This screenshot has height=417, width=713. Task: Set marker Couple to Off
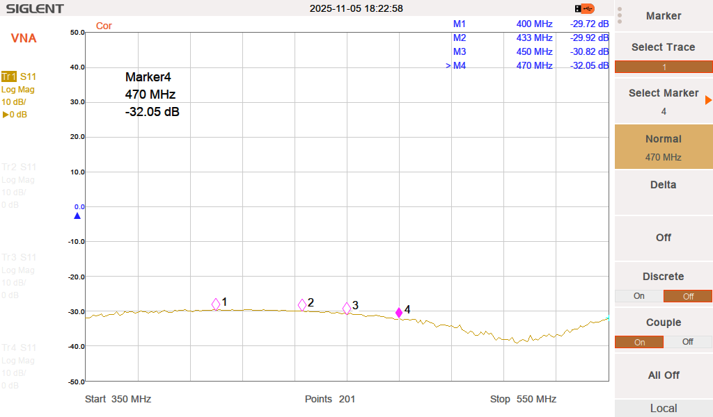pyautogui.click(x=688, y=342)
